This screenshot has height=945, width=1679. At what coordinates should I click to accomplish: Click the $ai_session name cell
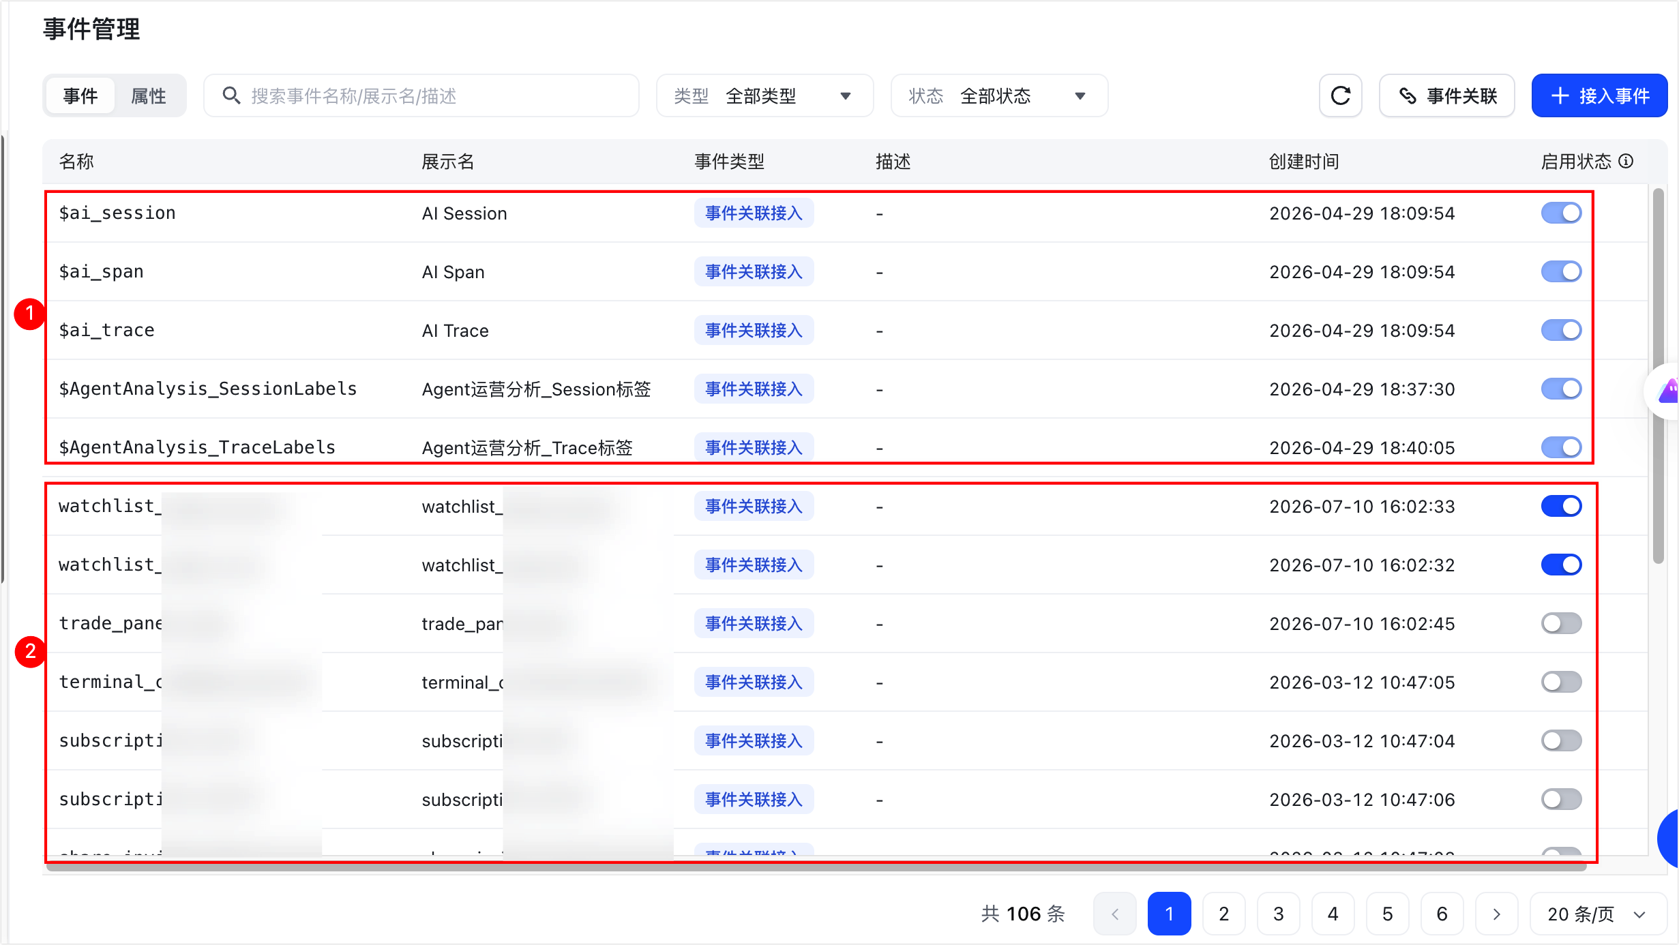117,213
